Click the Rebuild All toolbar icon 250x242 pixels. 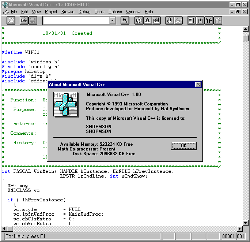pos(156,21)
